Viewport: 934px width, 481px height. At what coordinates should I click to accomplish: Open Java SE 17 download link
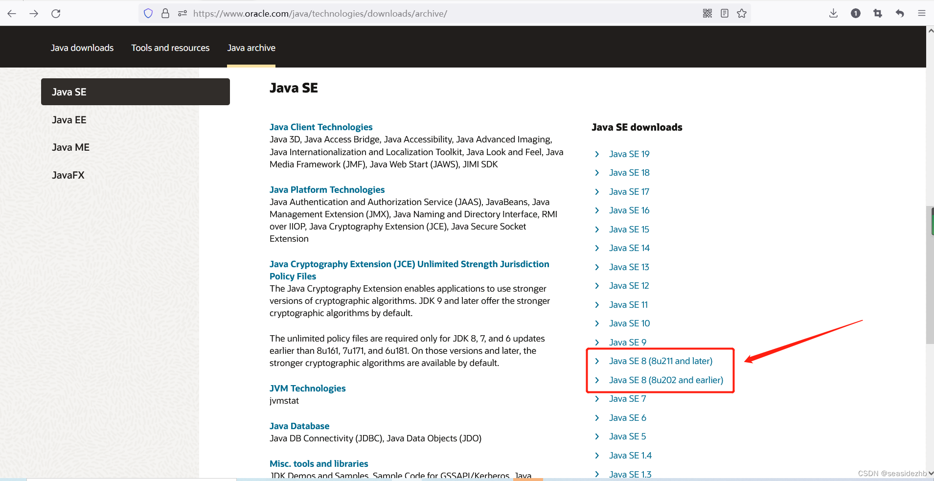[x=629, y=192]
